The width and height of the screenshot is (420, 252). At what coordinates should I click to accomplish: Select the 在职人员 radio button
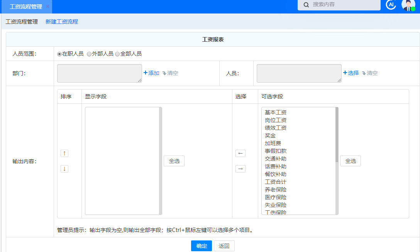coord(59,54)
